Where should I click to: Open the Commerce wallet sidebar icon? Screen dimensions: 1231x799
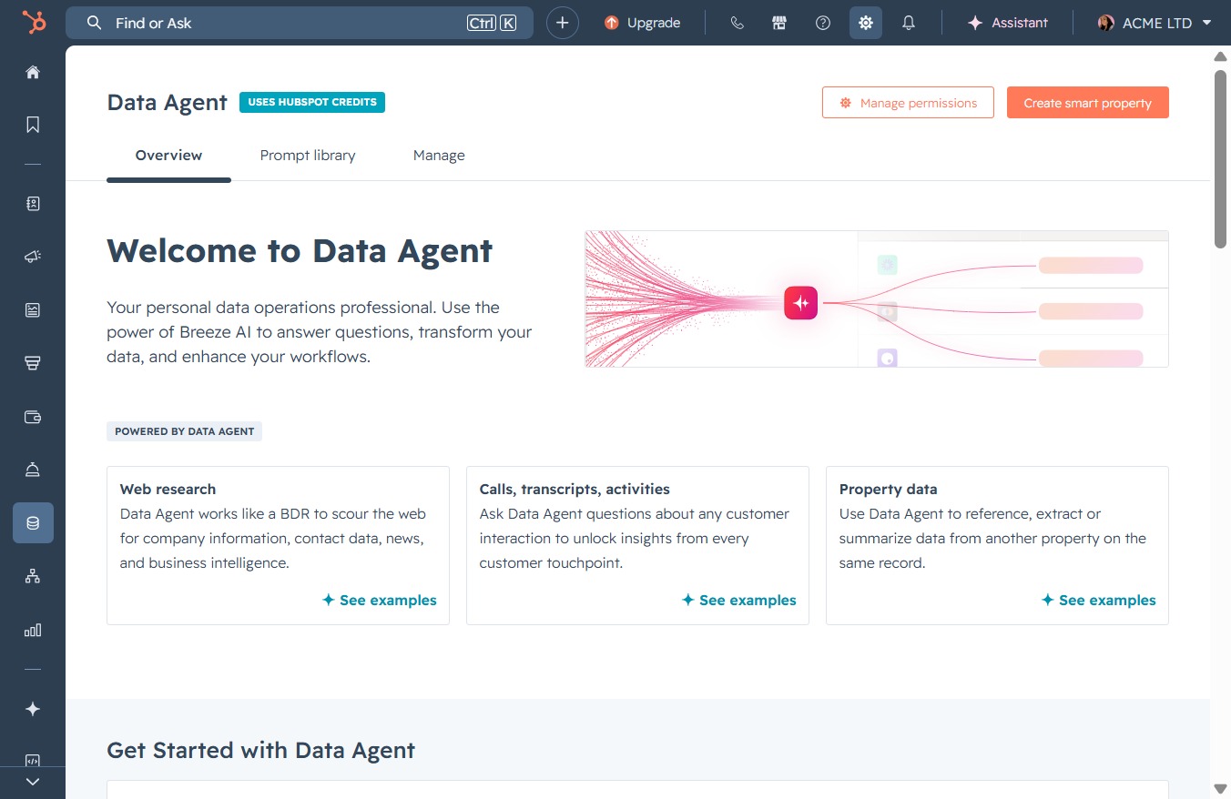pos(33,417)
